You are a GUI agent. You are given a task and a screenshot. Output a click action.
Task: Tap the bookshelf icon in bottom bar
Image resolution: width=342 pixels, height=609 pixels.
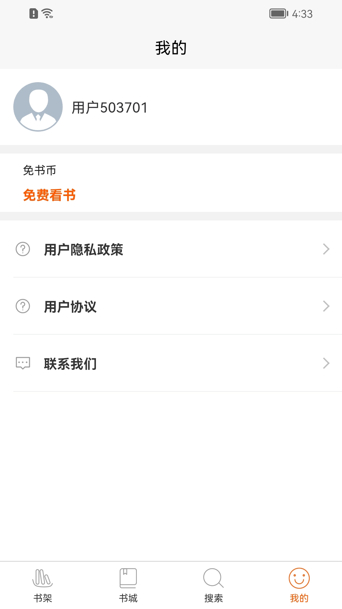pos(42,578)
